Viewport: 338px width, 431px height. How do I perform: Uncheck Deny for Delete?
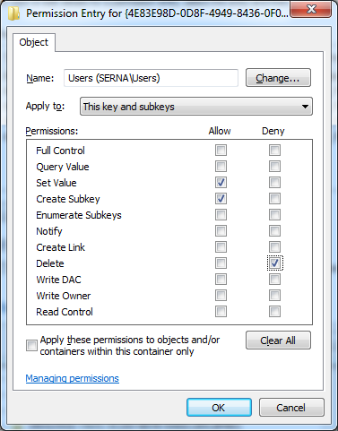coord(274,263)
